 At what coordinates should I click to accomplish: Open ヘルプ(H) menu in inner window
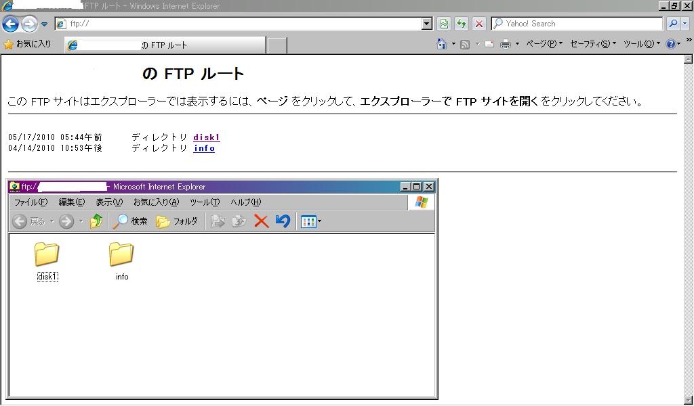point(245,202)
